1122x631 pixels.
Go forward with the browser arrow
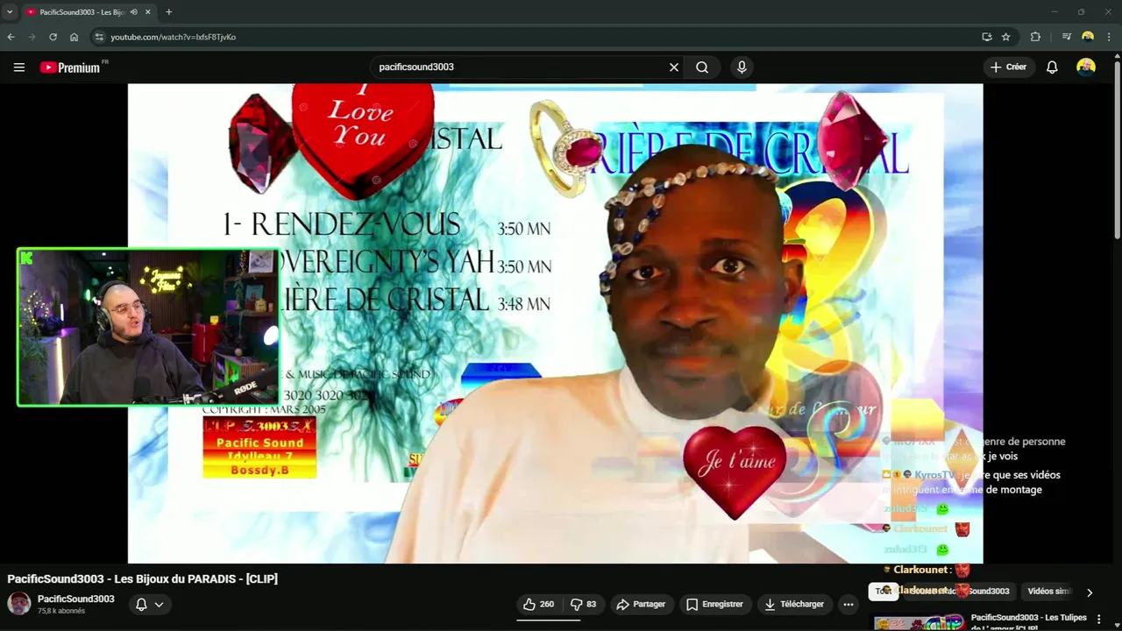pos(32,37)
